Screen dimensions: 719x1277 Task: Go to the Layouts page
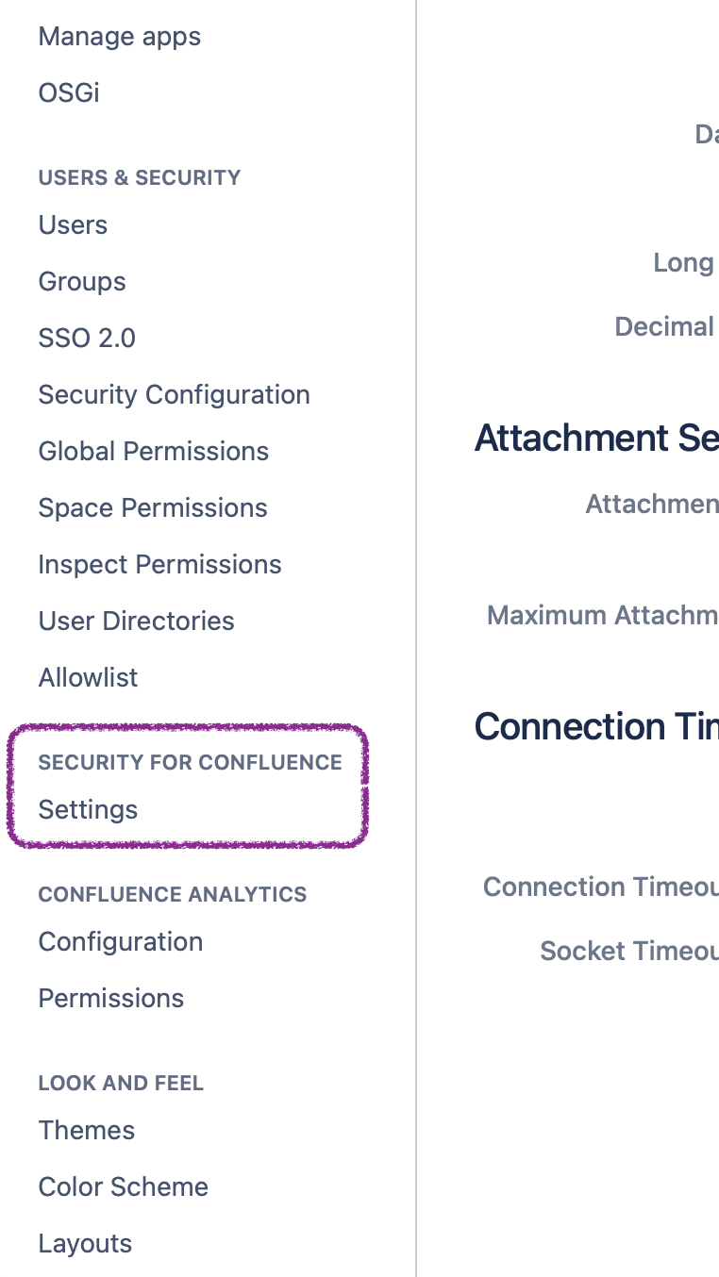point(85,1244)
